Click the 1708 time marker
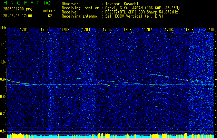Image resolution: width=217 pixels, height=138 pixels. [169, 30]
